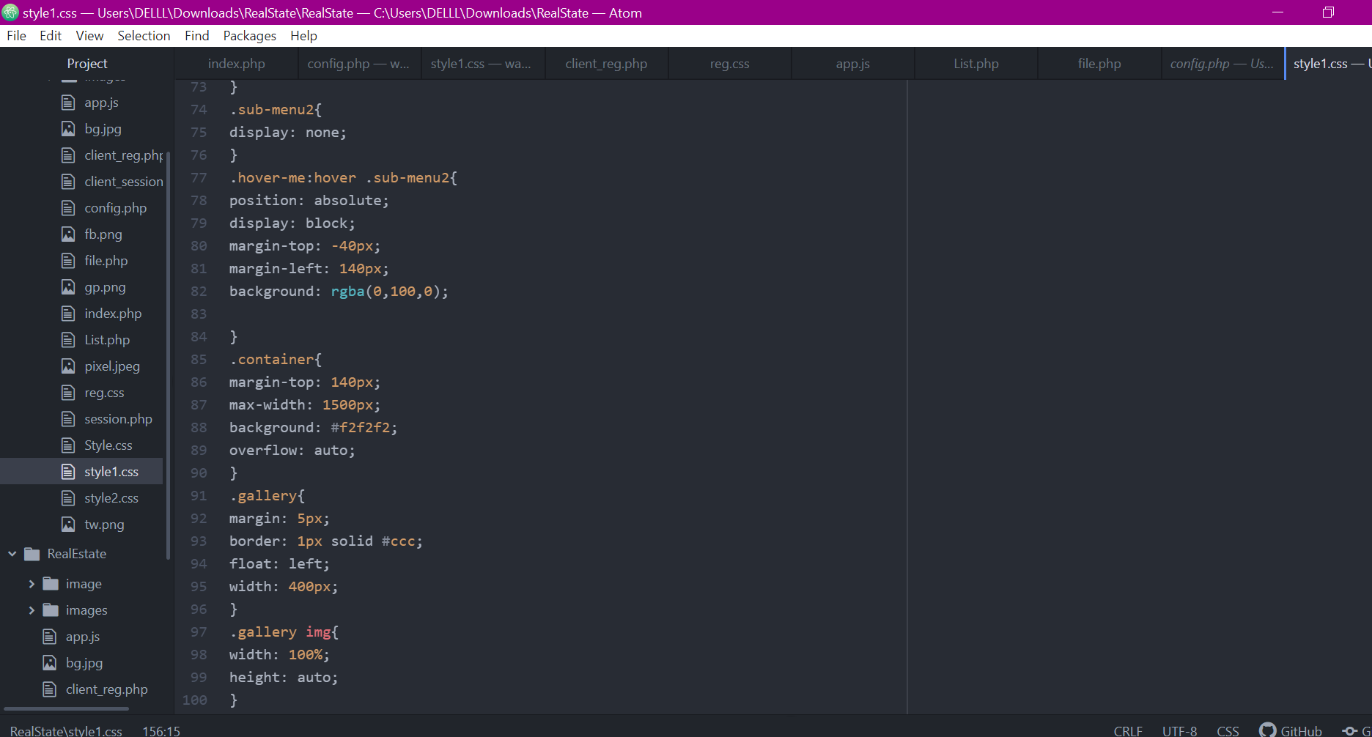Switch to the index.php tab

click(x=236, y=64)
